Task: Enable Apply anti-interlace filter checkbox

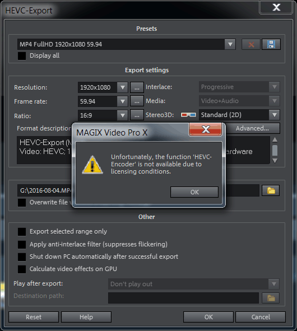Action: click(22, 244)
